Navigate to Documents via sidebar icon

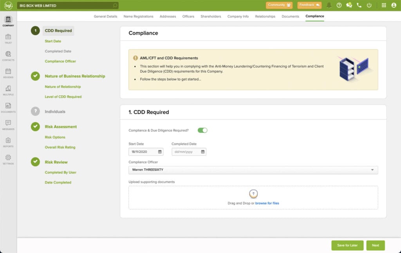(x=8, y=106)
